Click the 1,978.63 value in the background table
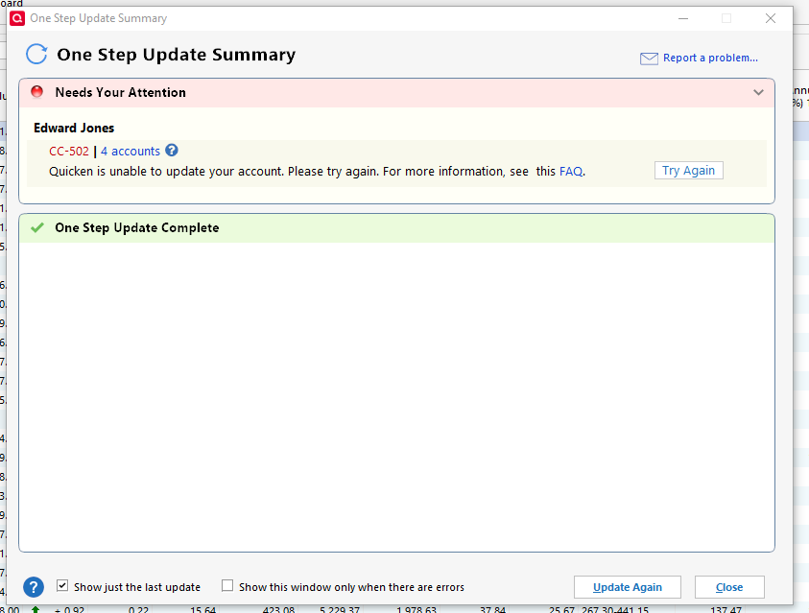809x613 pixels. point(416,609)
